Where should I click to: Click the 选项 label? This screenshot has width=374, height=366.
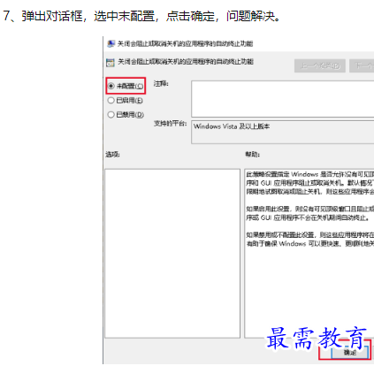pos(112,155)
